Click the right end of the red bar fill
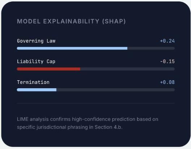 pos(80,69)
